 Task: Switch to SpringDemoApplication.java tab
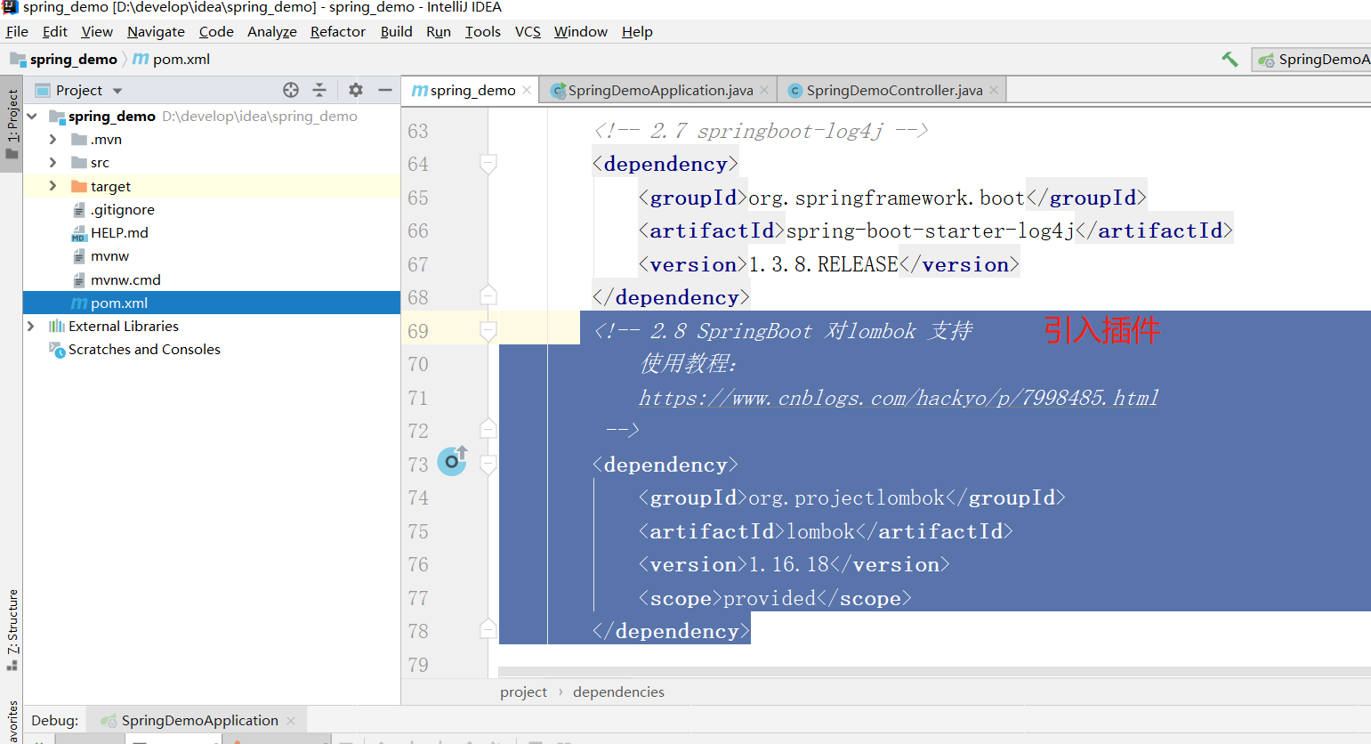click(x=660, y=91)
